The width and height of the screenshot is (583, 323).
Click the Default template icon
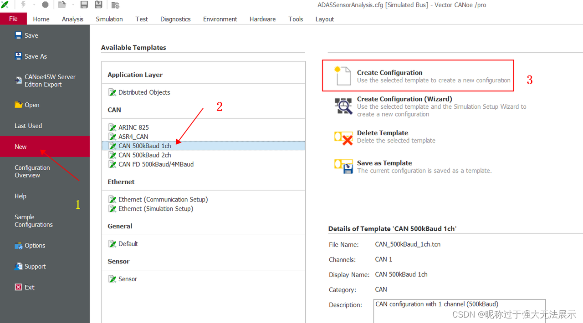coord(113,244)
